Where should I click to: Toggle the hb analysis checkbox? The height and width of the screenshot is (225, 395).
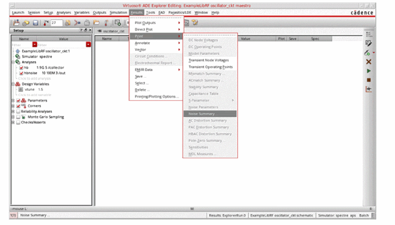click(22, 68)
